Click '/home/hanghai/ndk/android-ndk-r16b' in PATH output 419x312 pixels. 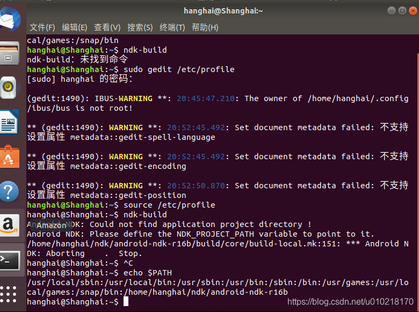point(206,292)
